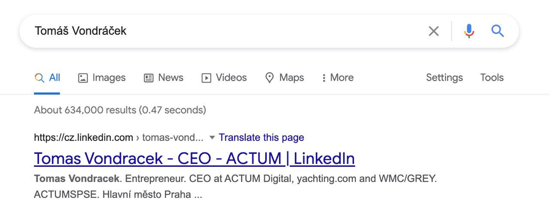
Task: Submit search using the blue magnifier icon
Action: pyautogui.click(x=498, y=31)
